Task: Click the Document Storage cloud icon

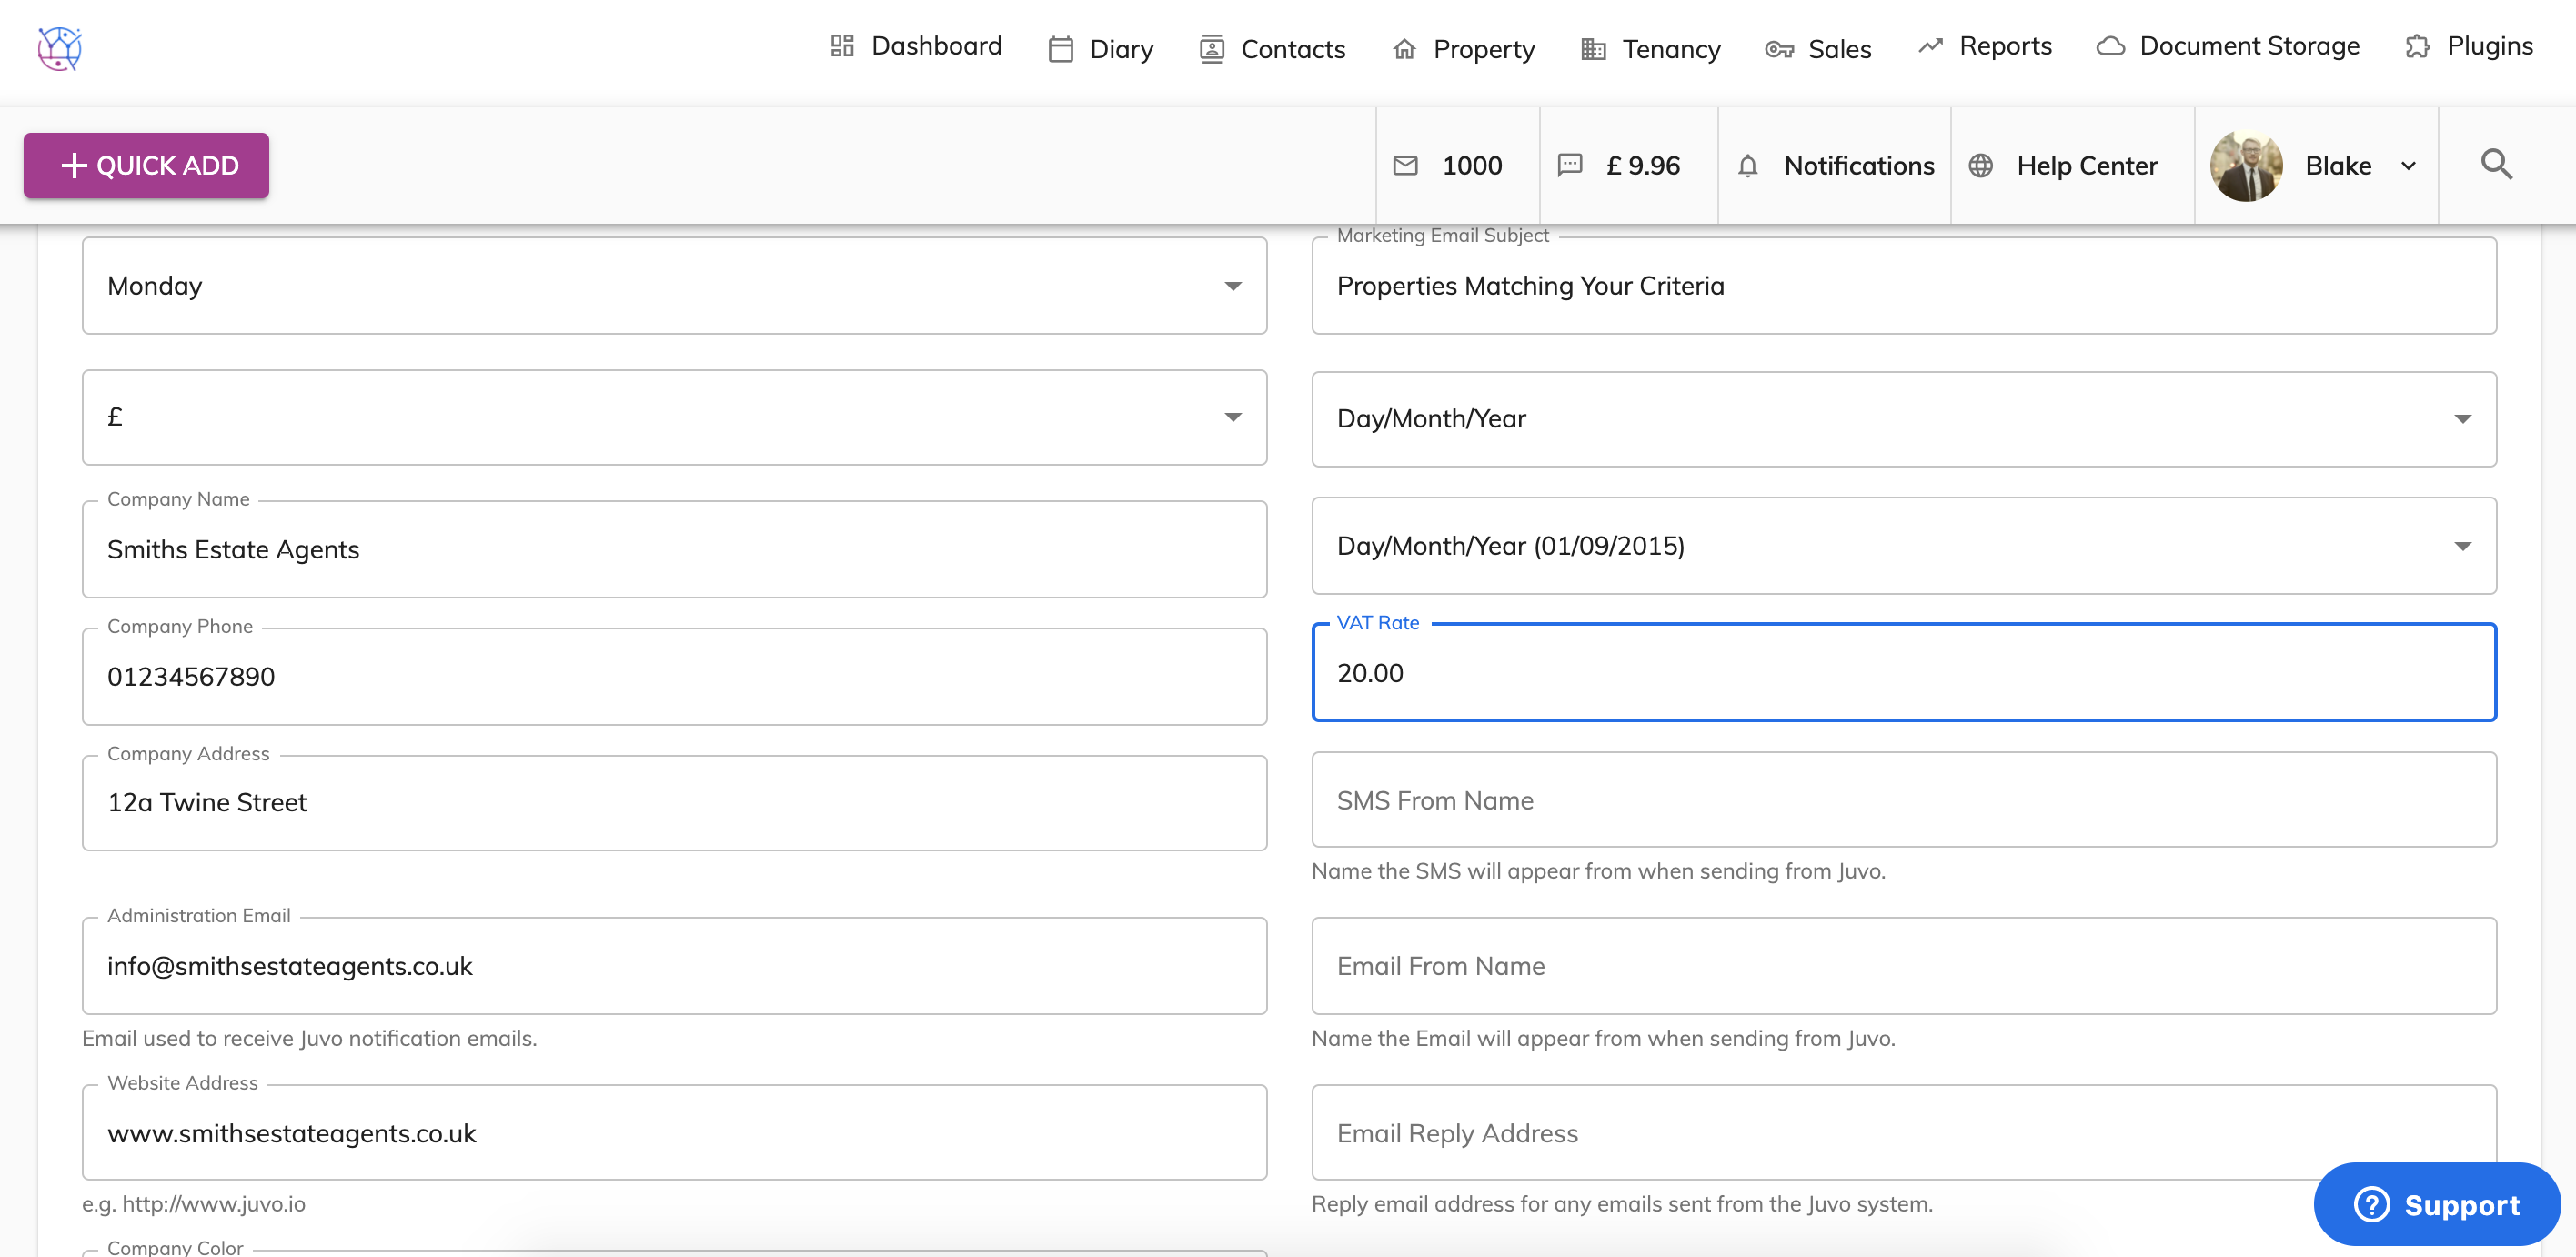Action: pyautogui.click(x=2110, y=47)
